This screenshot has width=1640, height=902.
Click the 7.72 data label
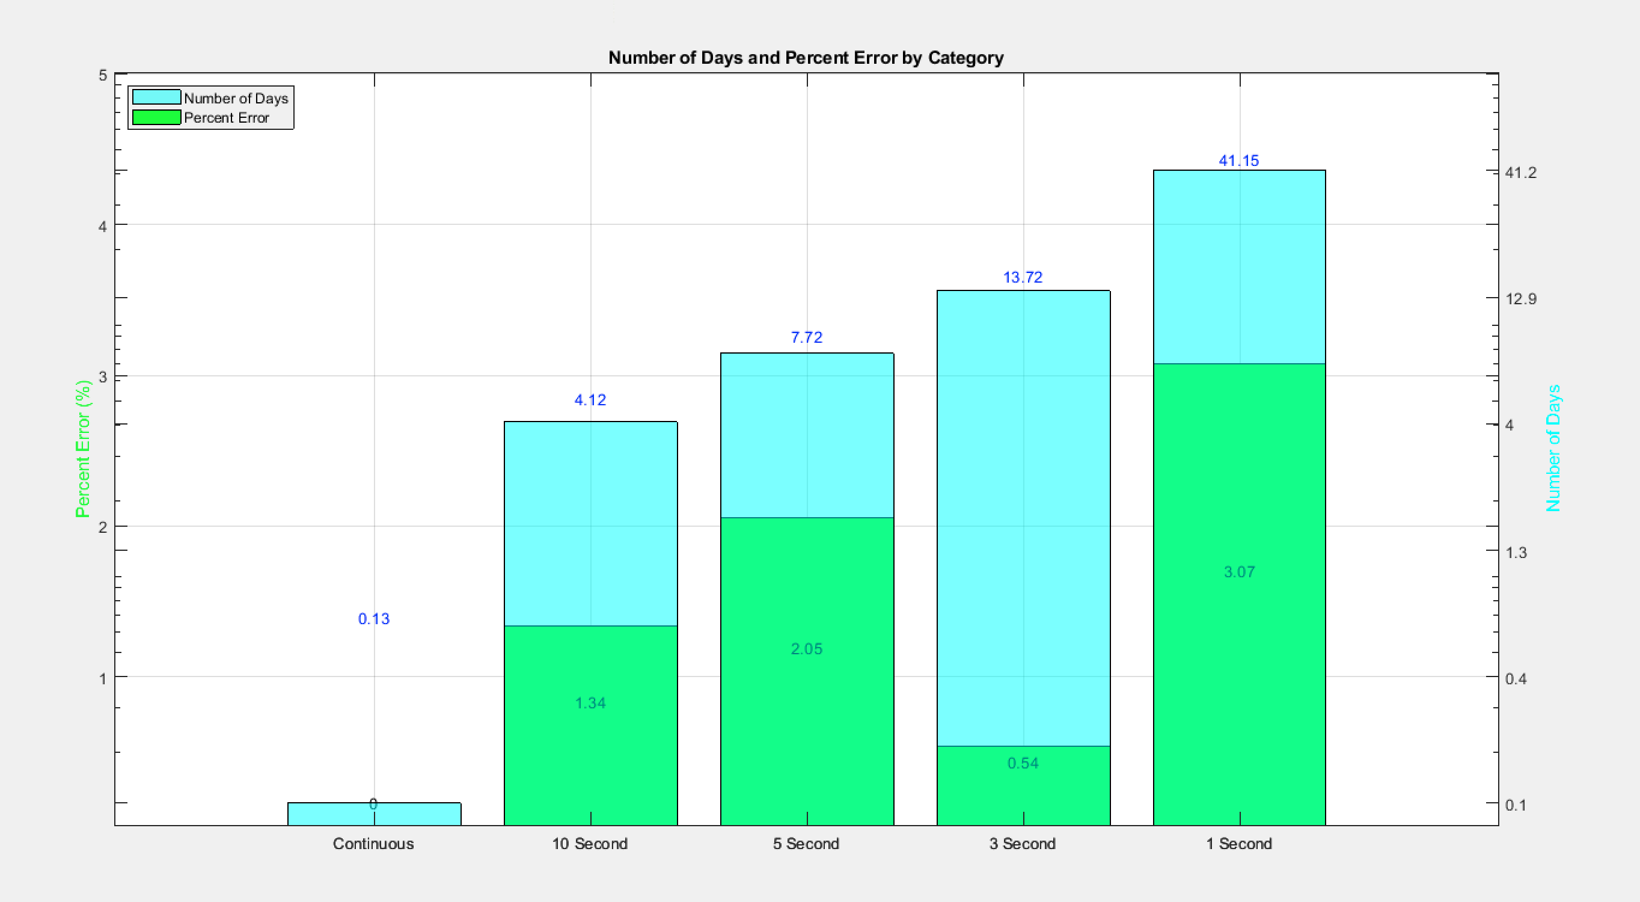(x=806, y=337)
